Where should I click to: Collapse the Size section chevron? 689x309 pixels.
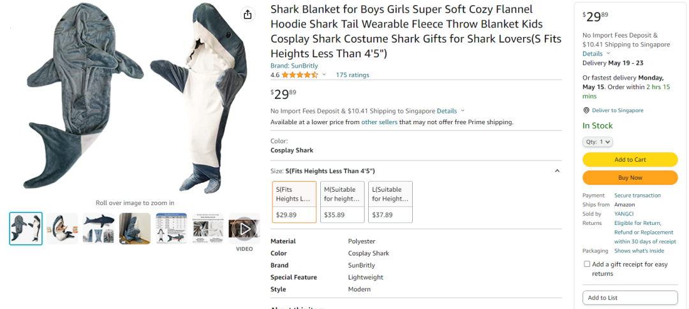tap(557, 171)
